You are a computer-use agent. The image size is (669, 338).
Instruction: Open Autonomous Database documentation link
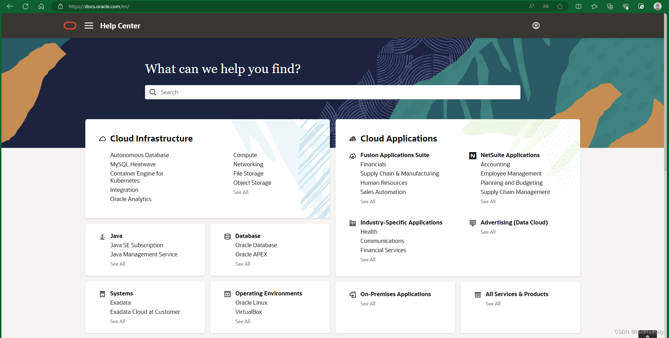tap(139, 155)
